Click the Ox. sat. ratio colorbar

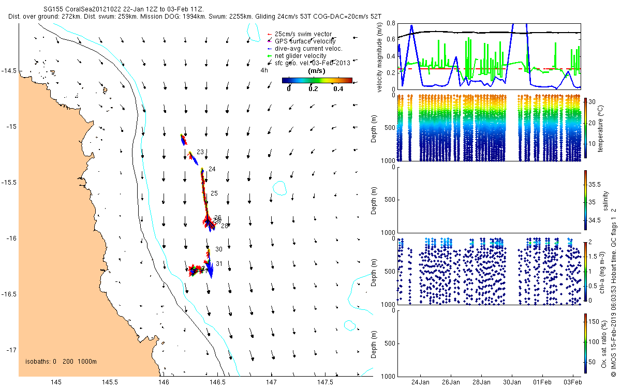(x=586, y=343)
